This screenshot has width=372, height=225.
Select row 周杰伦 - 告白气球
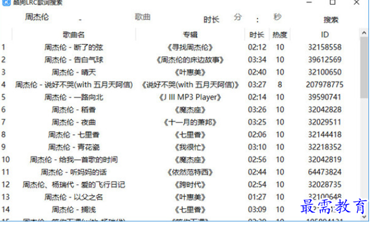[180, 59]
